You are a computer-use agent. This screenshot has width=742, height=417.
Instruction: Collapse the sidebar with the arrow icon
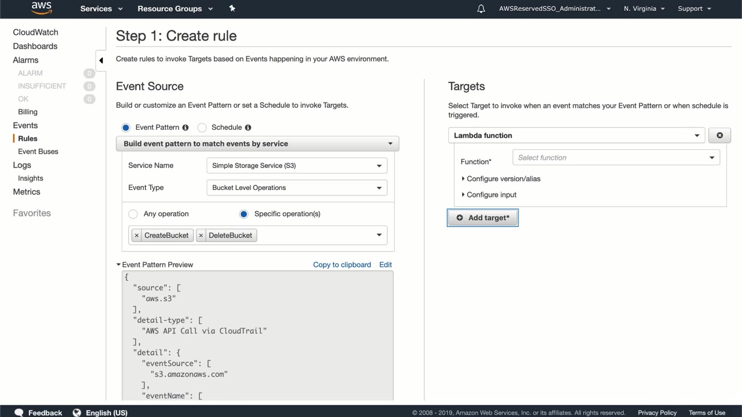point(101,60)
